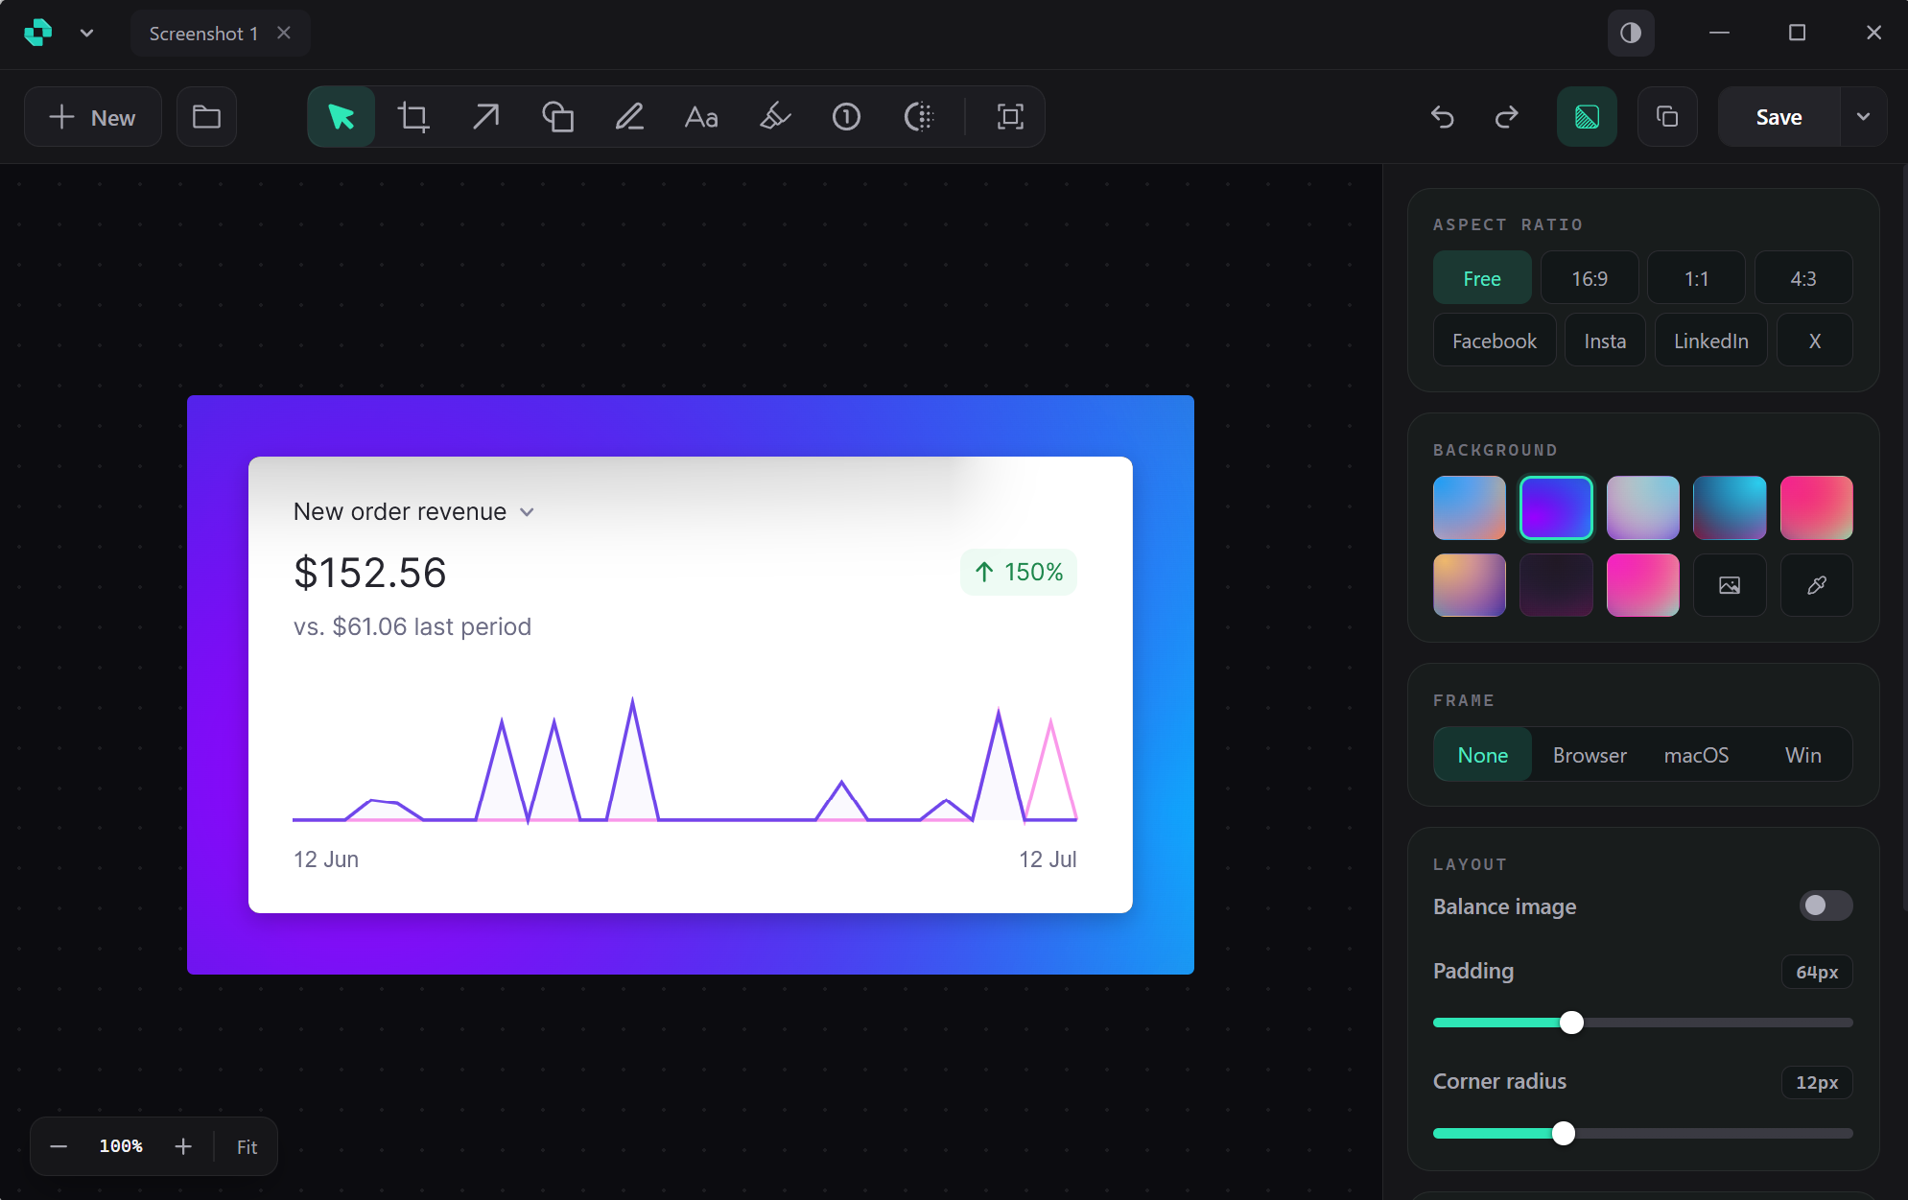Select Free aspect ratio
This screenshot has height=1200, width=1908.
(x=1482, y=278)
